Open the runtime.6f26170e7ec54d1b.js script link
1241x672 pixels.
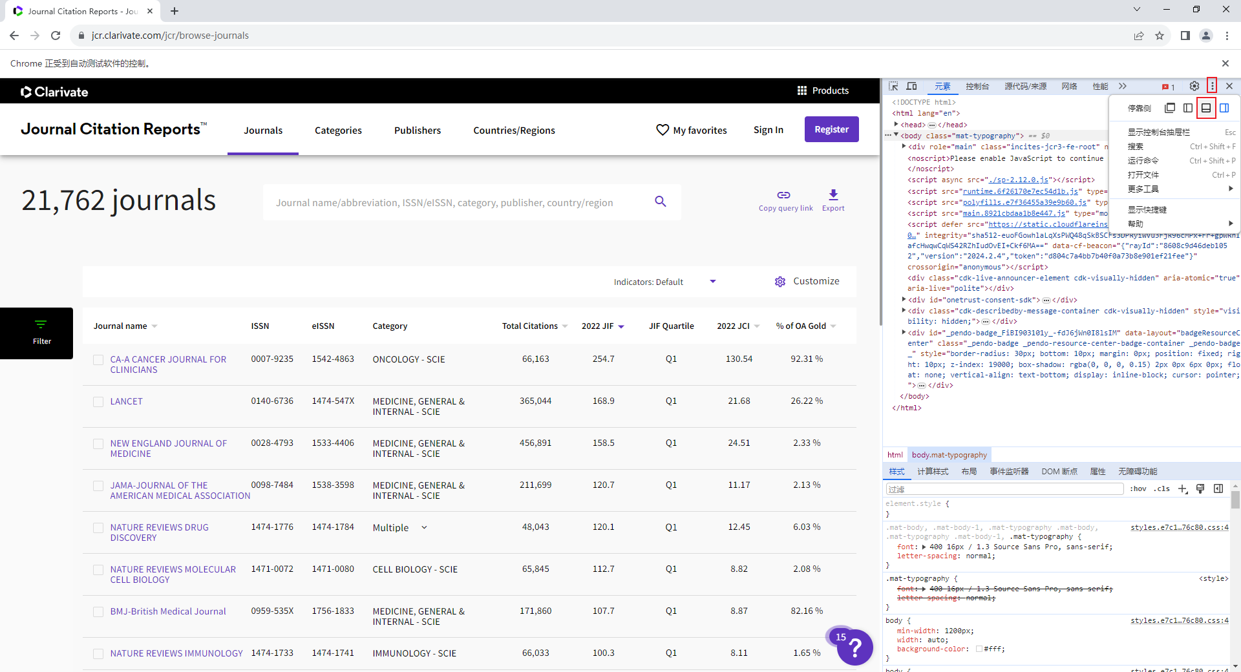1020,191
